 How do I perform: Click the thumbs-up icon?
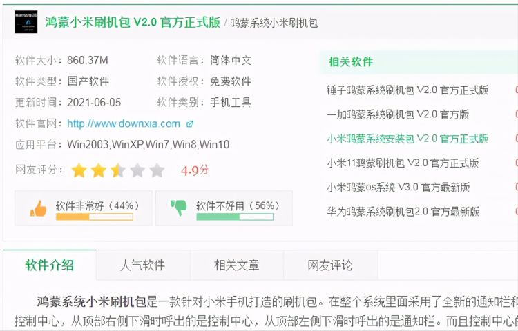(38, 209)
